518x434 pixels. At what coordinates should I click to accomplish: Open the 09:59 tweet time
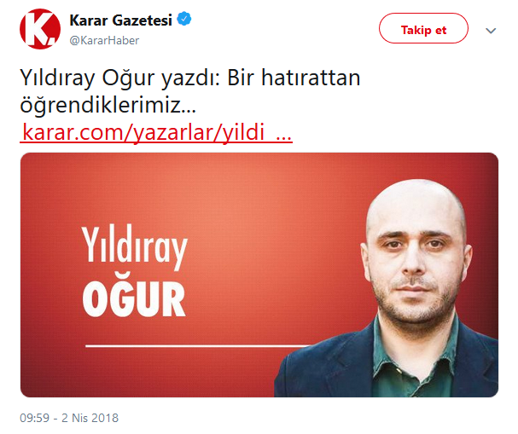tap(34, 418)
